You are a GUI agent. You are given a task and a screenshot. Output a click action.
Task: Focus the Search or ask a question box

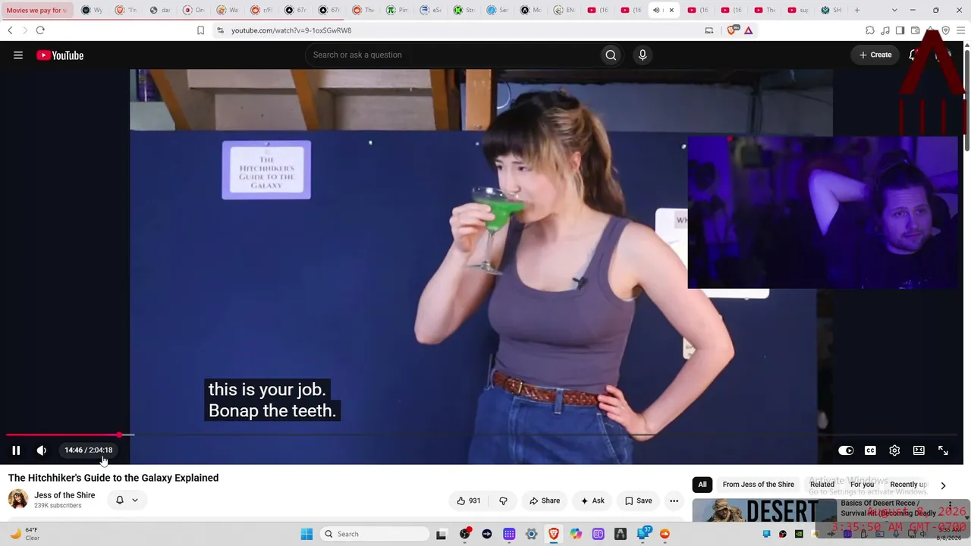(451, 55)
